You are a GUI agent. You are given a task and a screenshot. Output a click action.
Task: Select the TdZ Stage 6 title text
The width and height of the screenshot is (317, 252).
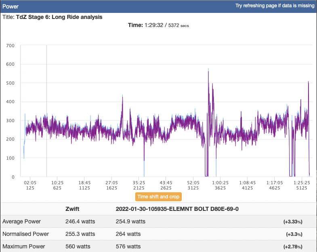[59, 17]
